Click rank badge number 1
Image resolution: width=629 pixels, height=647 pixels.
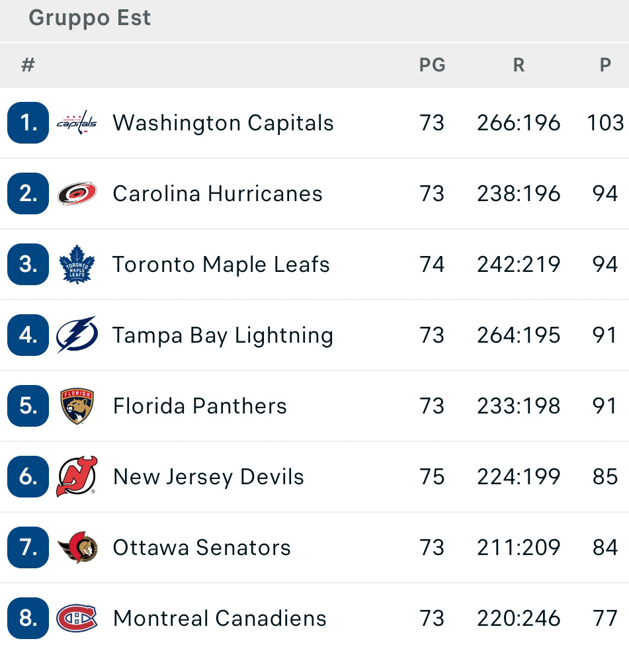click(x=28, y=122)
